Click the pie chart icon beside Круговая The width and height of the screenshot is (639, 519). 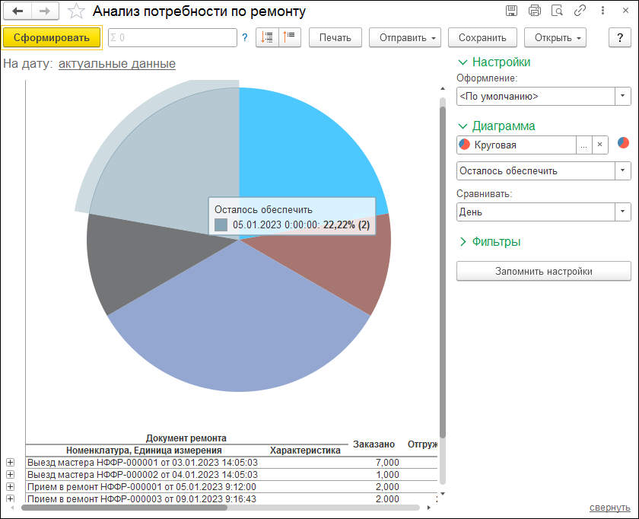[623, 143]
